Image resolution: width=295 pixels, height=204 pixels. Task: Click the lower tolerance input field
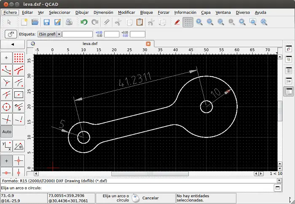[137, 34]
